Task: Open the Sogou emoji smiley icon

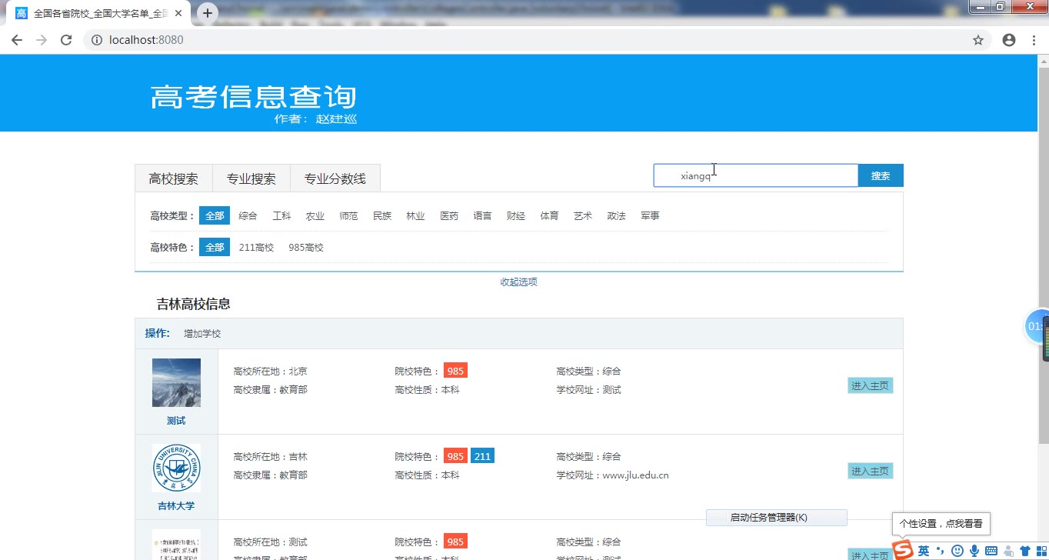Action: (957, 551)
